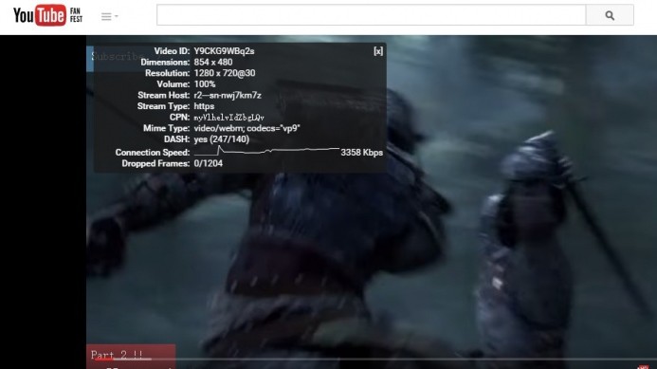This screenshot has width=657, height=369.
Task: Click the FAN FEST logo text
Action: coord(76,15)
